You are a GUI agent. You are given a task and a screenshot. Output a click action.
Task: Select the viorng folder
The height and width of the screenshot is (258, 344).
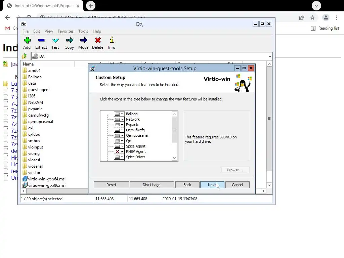(x=31, y=153)
